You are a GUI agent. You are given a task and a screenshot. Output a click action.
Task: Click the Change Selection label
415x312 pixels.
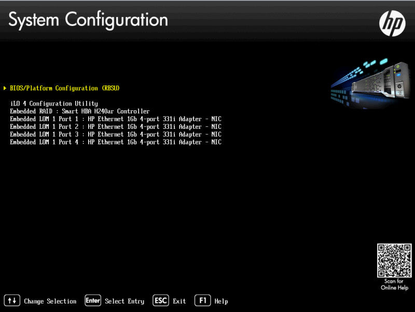(x=50, y=301)
